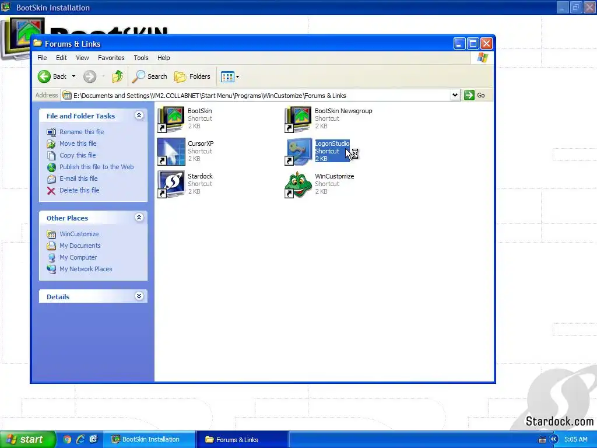Open the Views button menu
597x448 pixels.
click(230, 76)
